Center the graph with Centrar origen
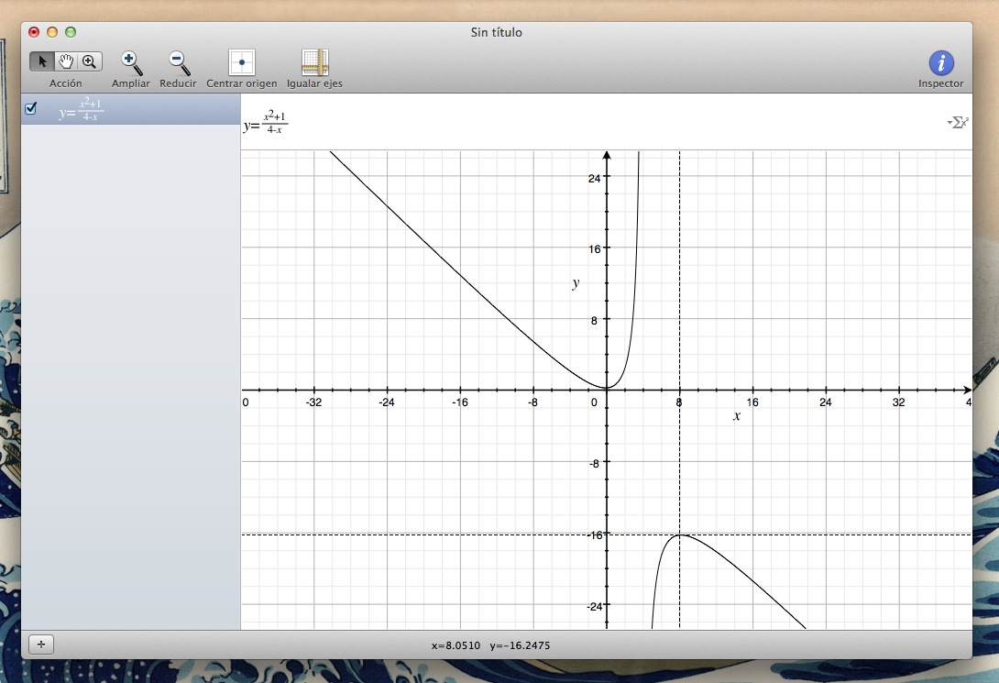Image resolution: width=999 pixels, height=683 pixels. [241, 61]
